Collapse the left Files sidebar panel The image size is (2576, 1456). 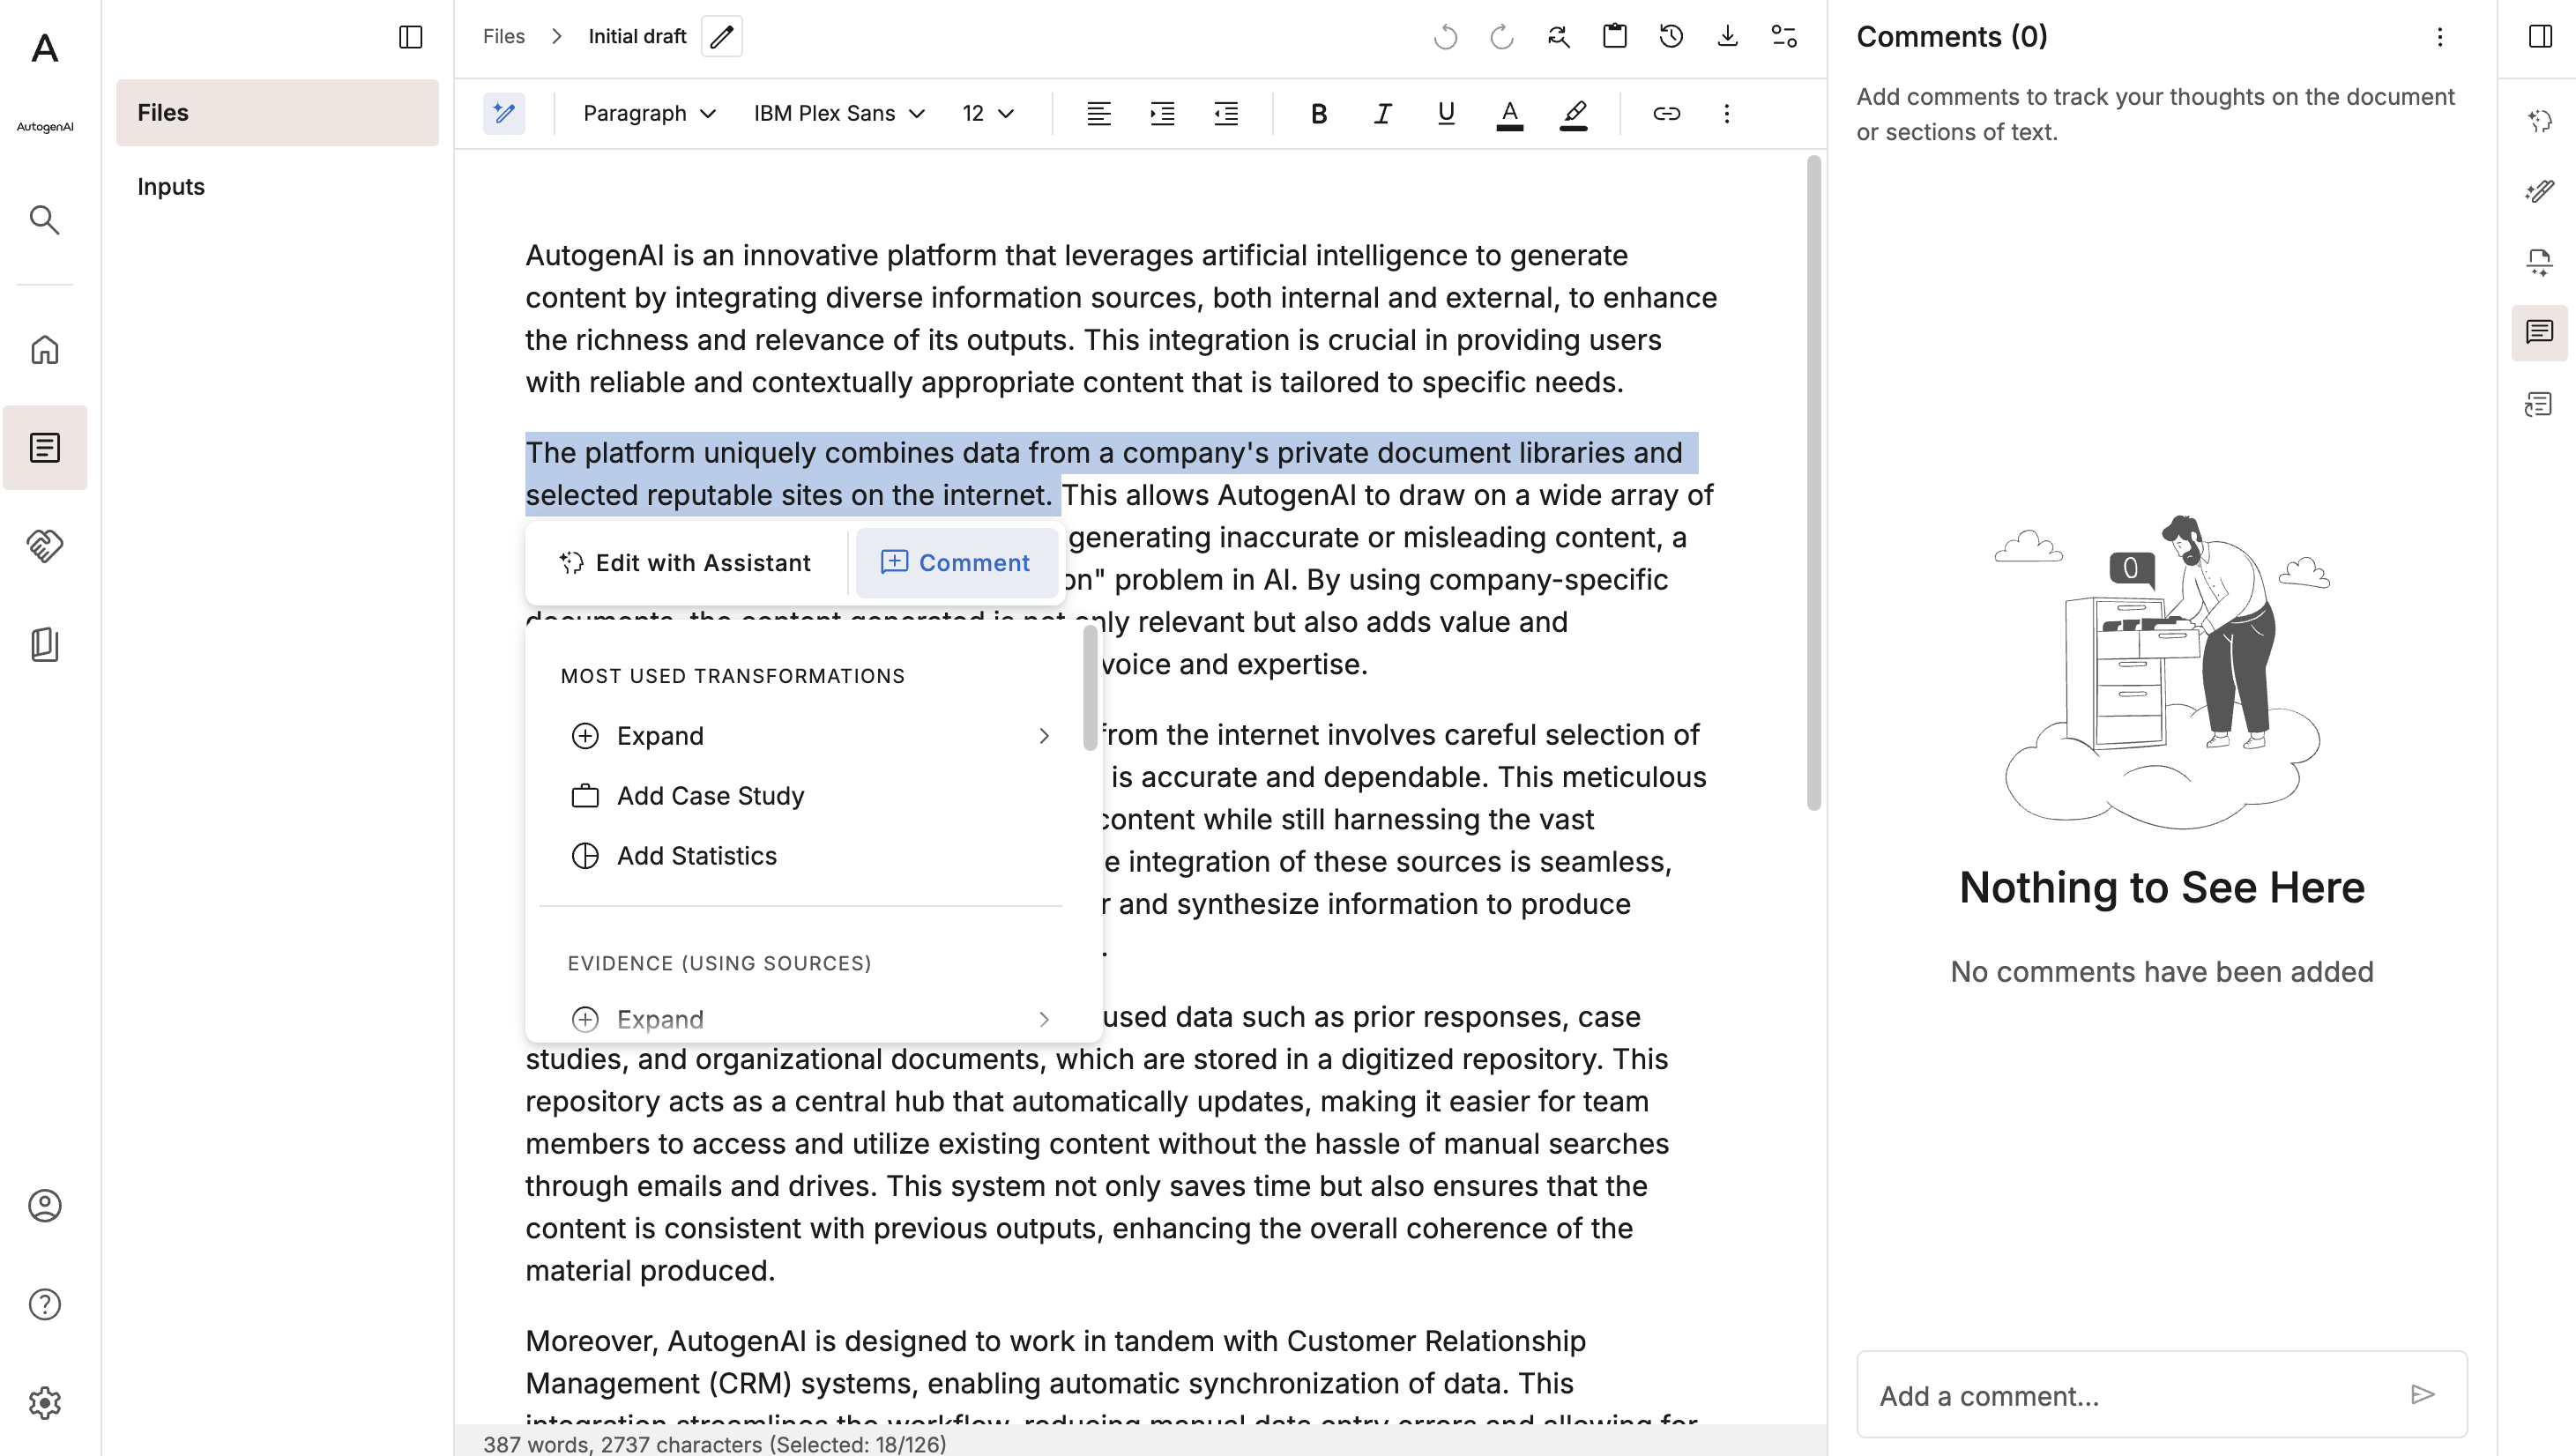[x=411, y=37]
